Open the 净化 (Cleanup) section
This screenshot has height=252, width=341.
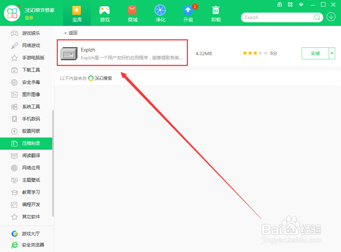click(x=160, y=13)
